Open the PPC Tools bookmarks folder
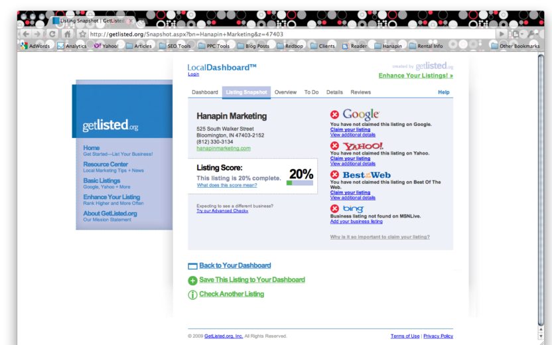 tap(214, 46)
